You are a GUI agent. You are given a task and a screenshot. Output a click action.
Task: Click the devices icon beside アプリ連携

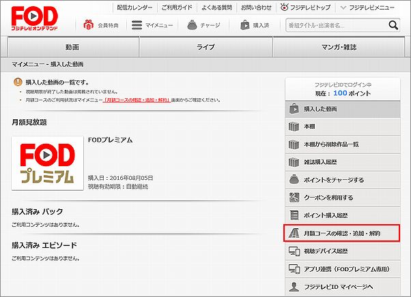(294, 269)
